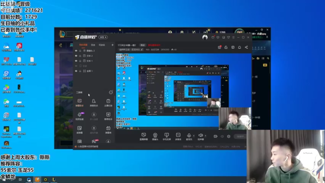
Task: Click the webcam overlay in the preview
Action: pos(235,118)
